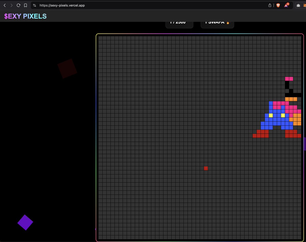The width and height of the screenshot is (306, 242).
Task: Go back to the previous page
Action: tap(5, 5)
